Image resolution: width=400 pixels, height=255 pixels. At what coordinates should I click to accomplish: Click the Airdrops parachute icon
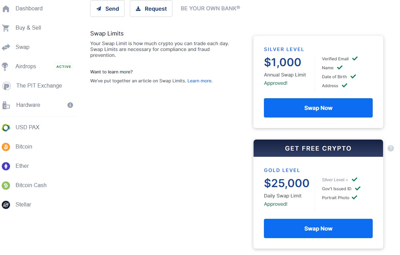point(5,67)
